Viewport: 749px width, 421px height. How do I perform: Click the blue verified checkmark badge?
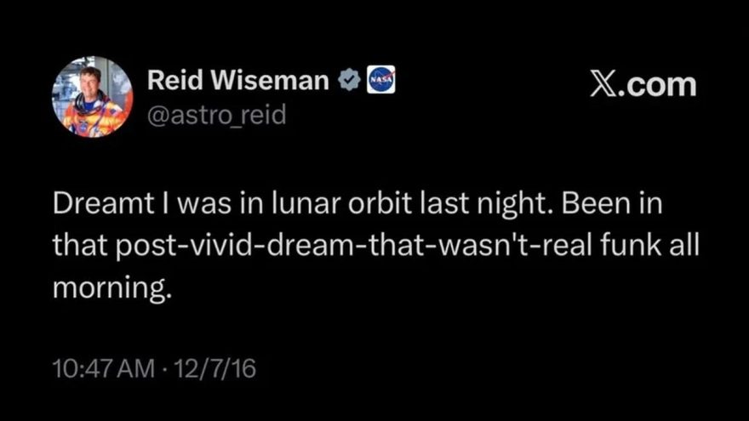point(347,81)
